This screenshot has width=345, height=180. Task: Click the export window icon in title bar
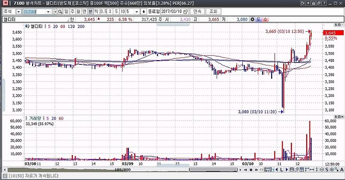(302, 3)
